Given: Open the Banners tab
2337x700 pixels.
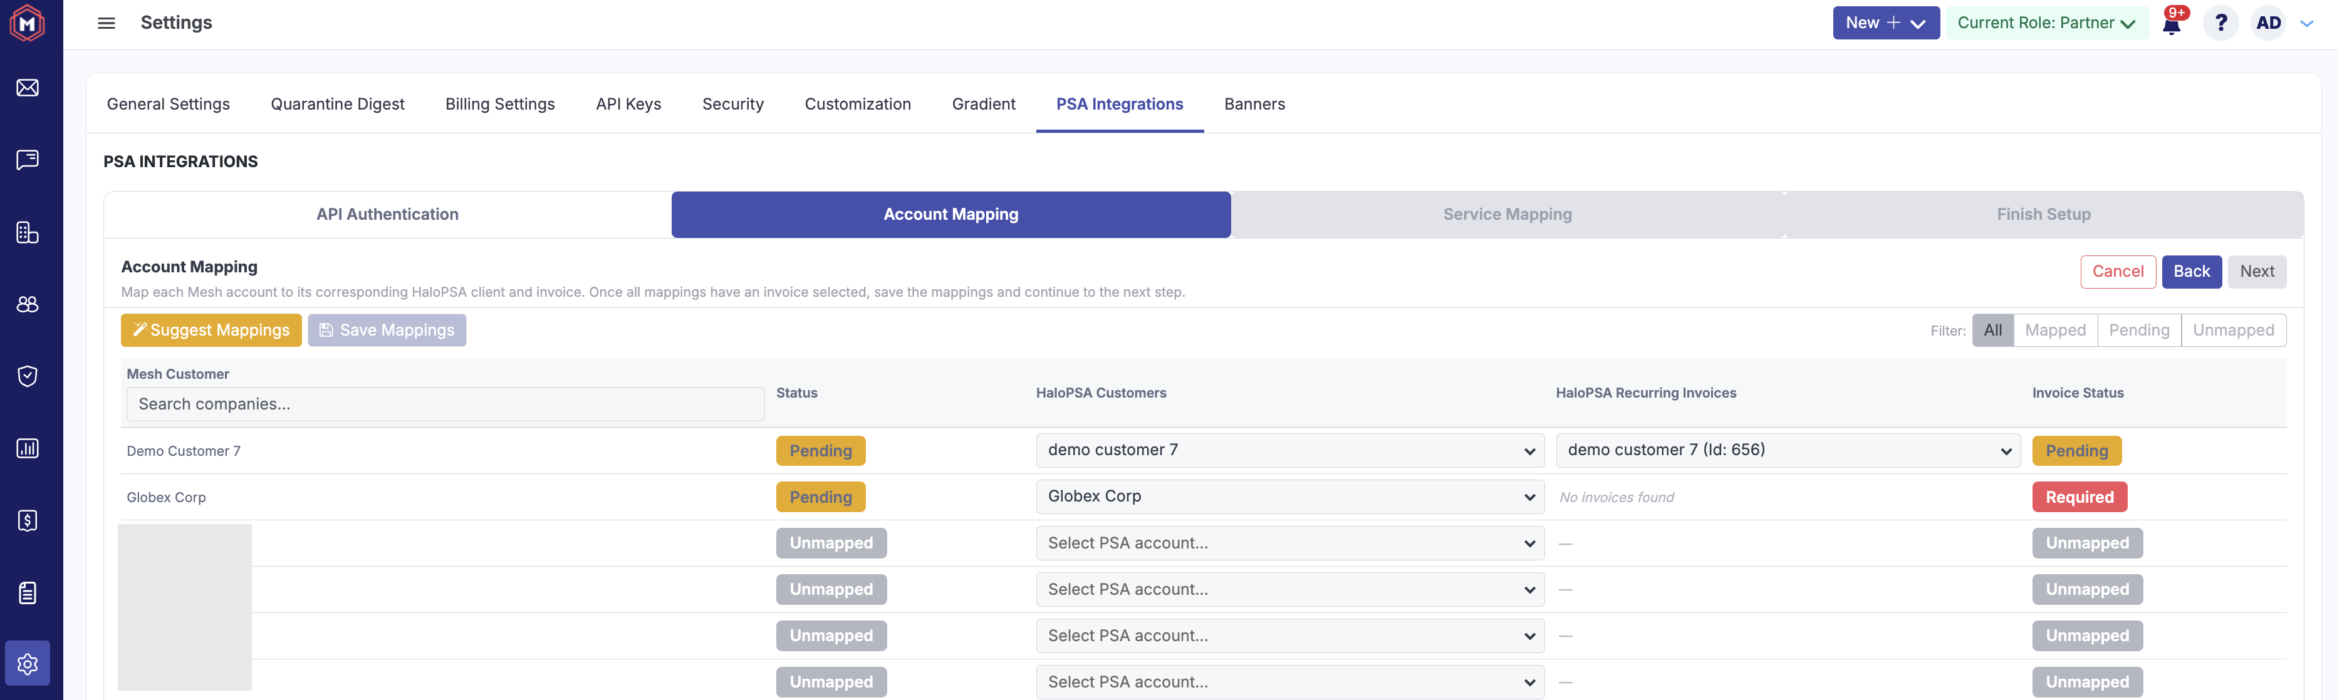Looking at the screenshot, I should tap(1255, 105).
